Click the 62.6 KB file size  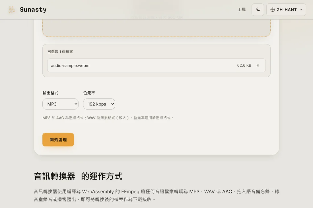244,66
